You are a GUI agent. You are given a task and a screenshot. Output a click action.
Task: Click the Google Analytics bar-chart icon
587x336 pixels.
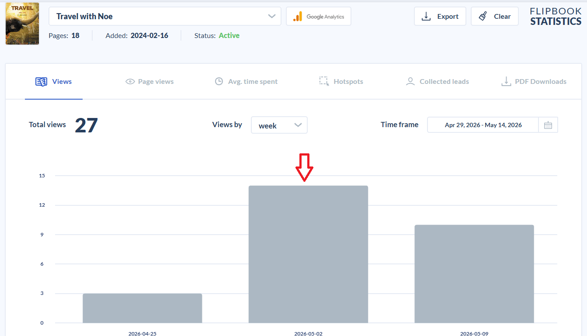tap(298, 17)
